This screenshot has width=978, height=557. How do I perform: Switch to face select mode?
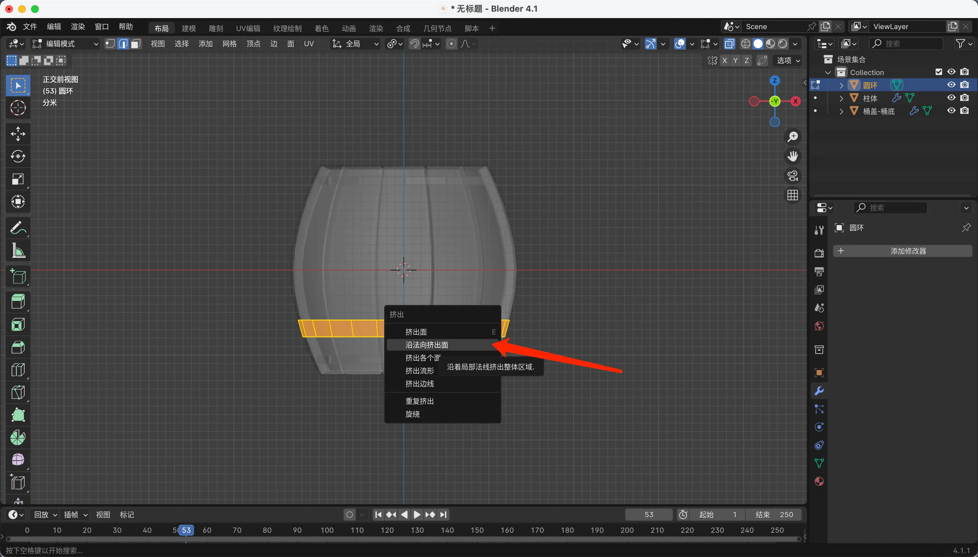136,44
